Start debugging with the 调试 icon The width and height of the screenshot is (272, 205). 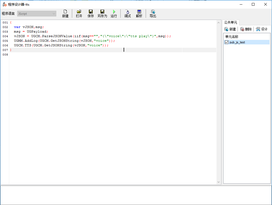click(x=127, y=13)
